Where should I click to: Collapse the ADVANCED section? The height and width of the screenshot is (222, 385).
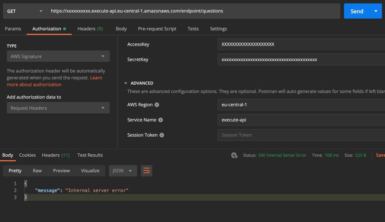[x=126, y=83]
